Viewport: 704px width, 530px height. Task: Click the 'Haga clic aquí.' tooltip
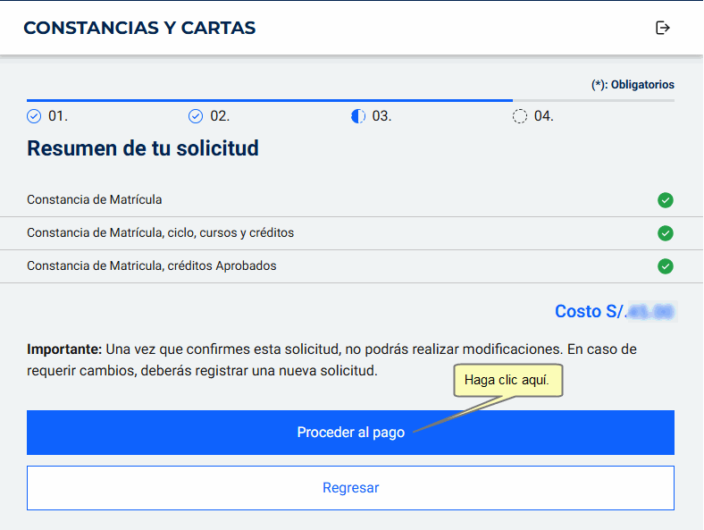[508, 381]
